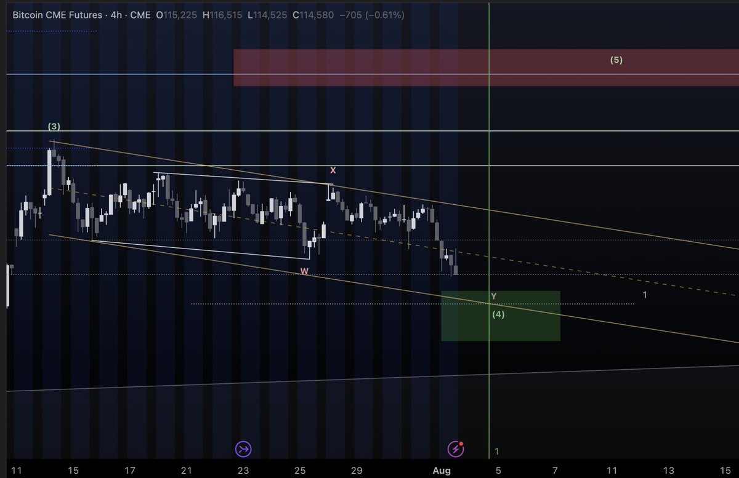
Task: Select the (4) wave label
Action: tap(499, 314)
